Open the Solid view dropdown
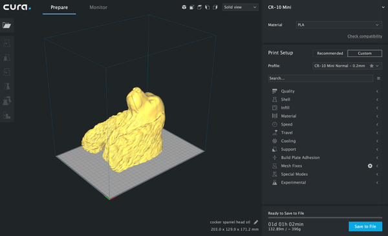The image size is (388, 236). (240, 7)
